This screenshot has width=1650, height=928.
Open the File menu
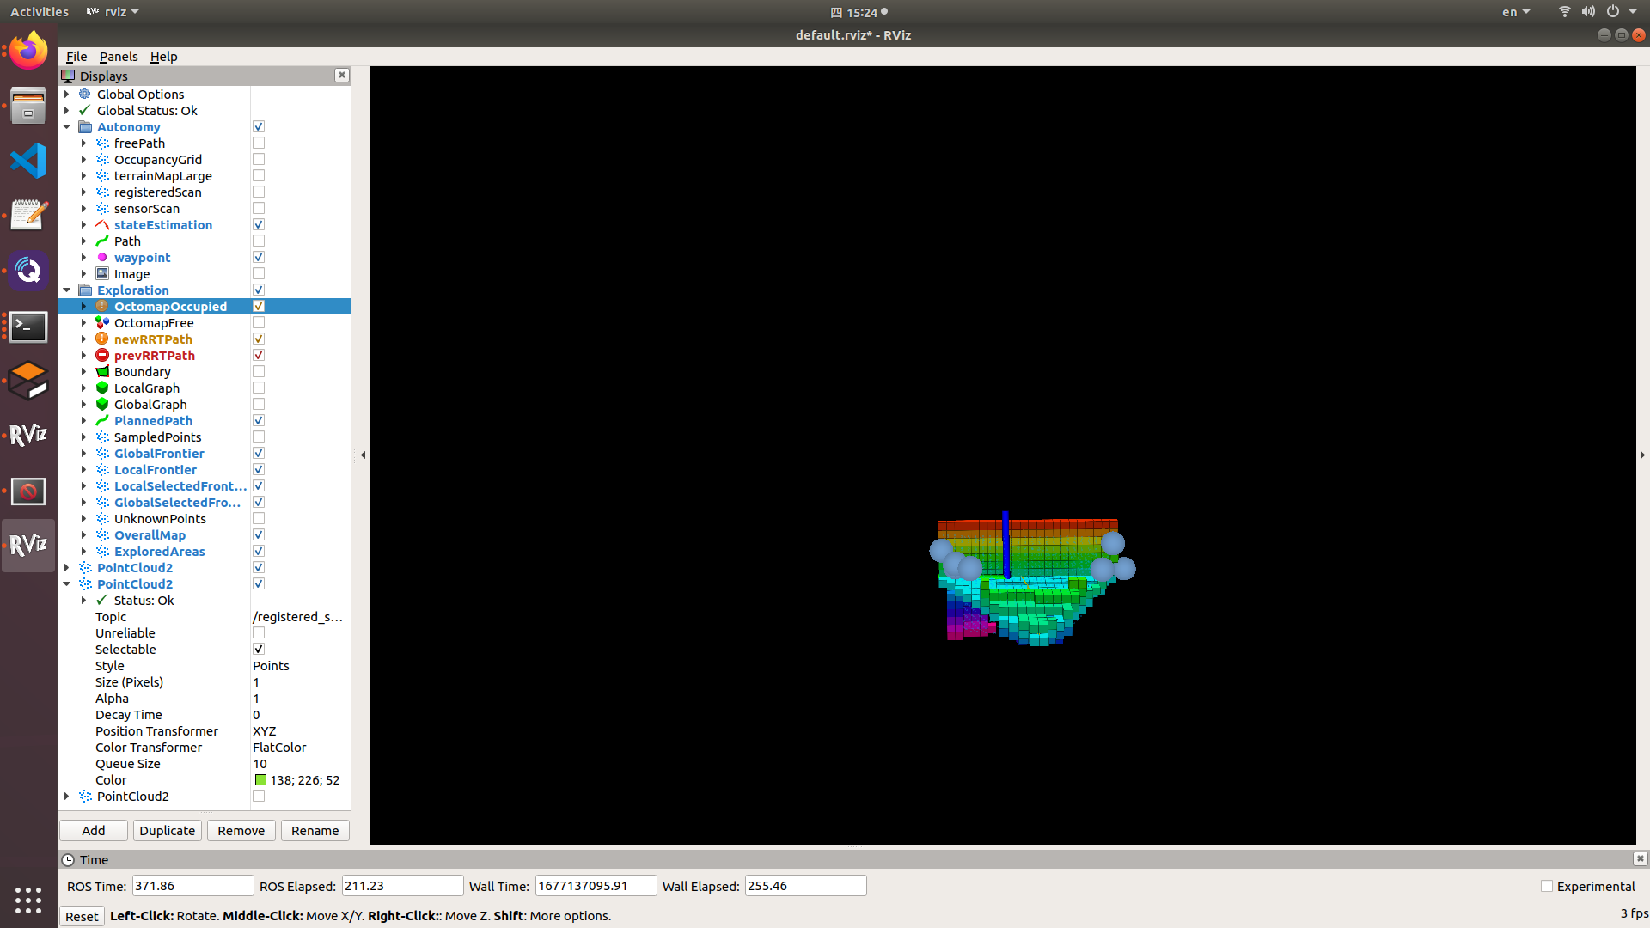pos(76,57)
